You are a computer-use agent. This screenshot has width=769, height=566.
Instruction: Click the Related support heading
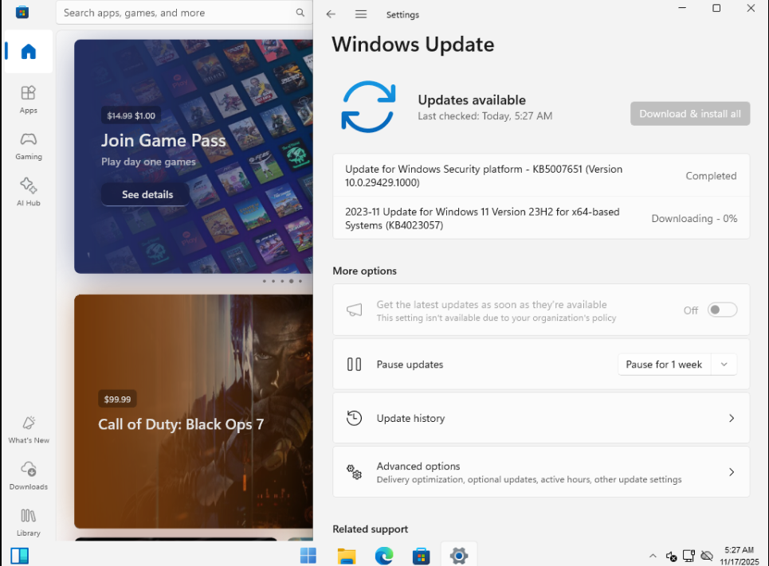pos(371,529)
